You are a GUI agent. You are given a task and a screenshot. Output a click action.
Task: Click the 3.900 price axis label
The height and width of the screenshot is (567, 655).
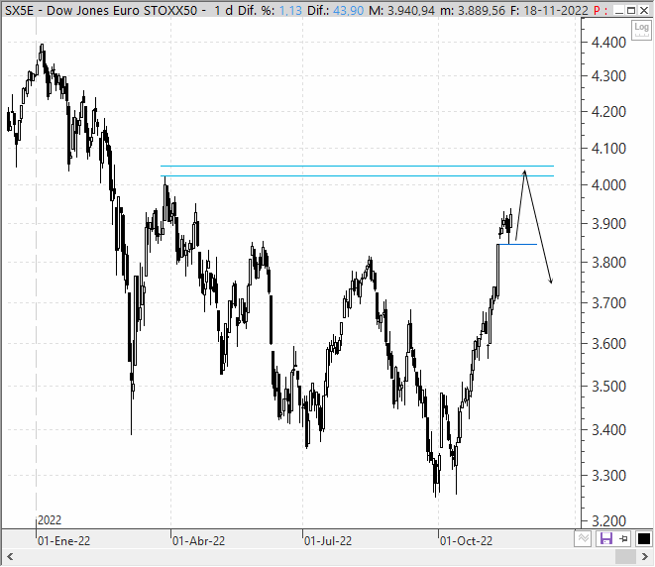pyautogui.click(x=608, y=224)
